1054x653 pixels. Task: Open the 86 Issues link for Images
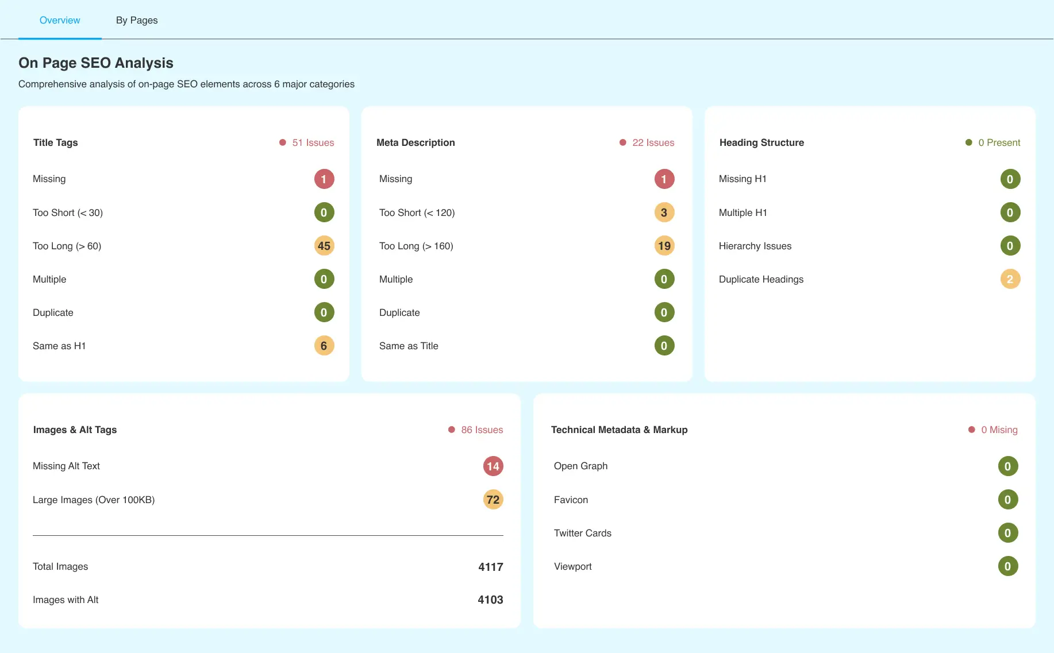tap(482, 430)
